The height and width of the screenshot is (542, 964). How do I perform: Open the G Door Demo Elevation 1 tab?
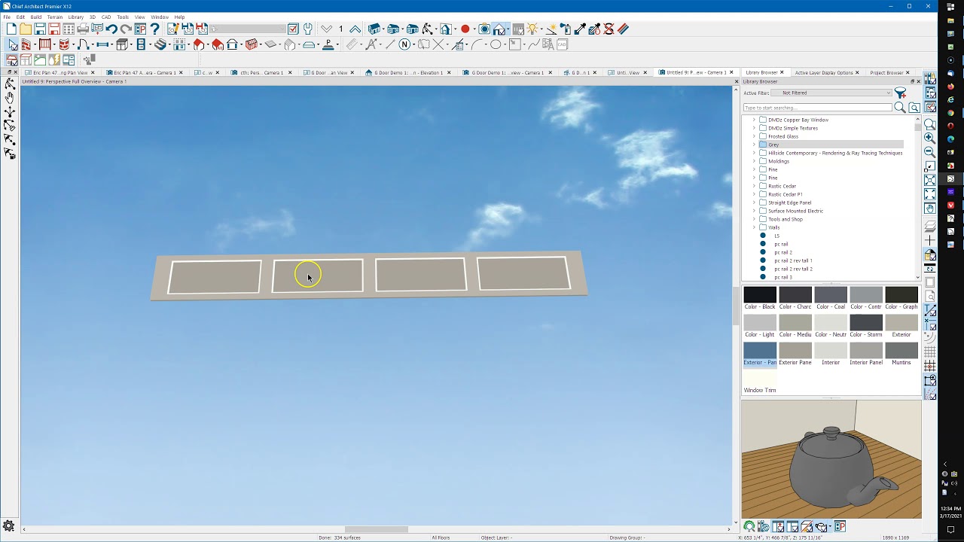pyautogui.click(x=408, y=73)
